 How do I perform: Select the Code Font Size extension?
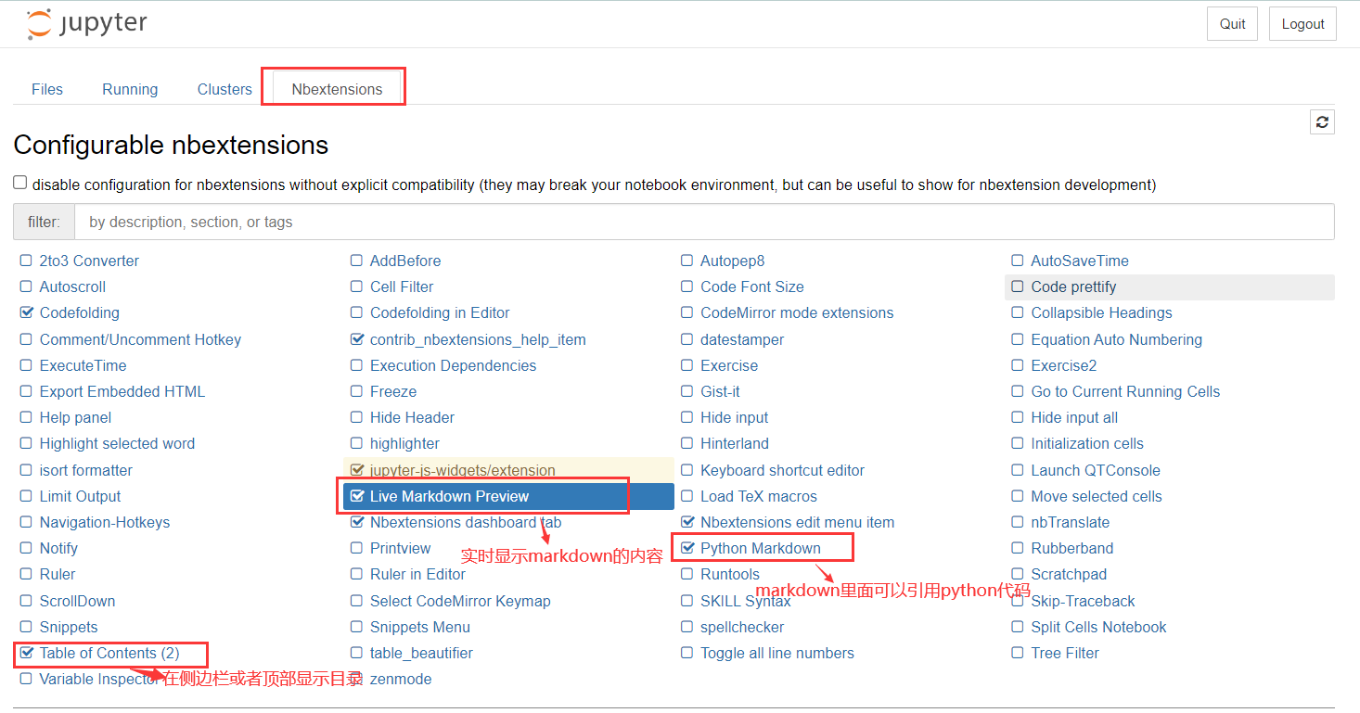752,287
